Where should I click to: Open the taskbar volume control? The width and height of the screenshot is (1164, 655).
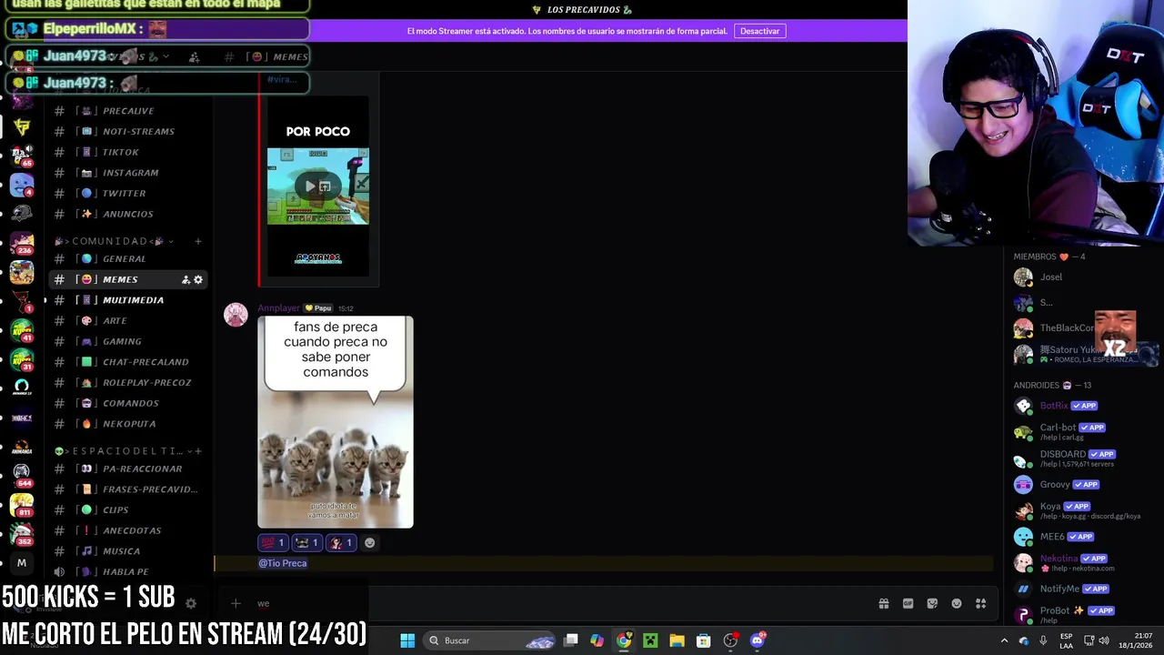tap(1104, 640)
